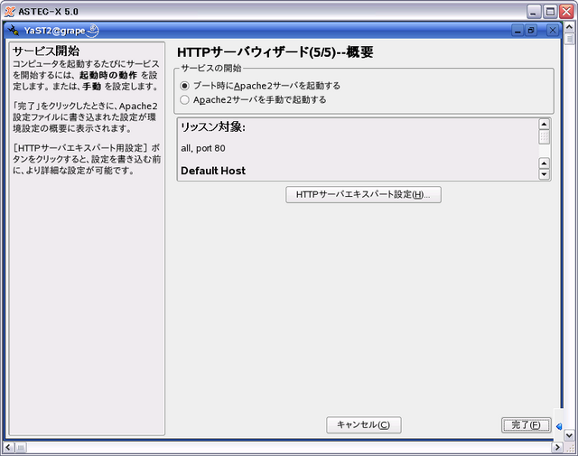Click ASTEC-X horizontal scrollbar left arrow

pos(8,448)
